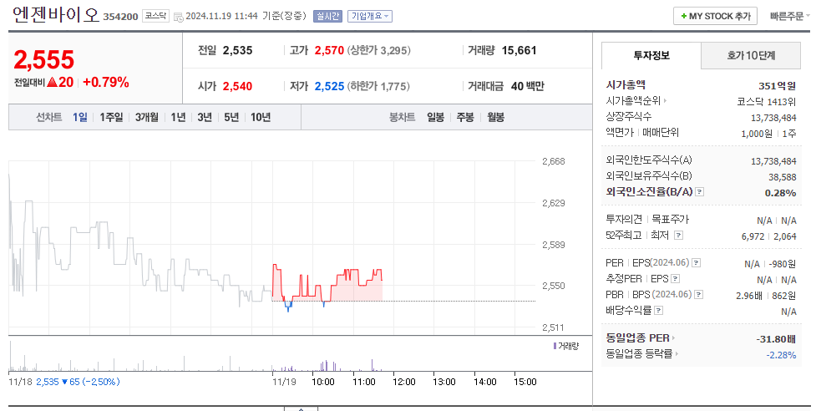
Task: Click the 12:00 time axis label
Action: coord(404,382)
